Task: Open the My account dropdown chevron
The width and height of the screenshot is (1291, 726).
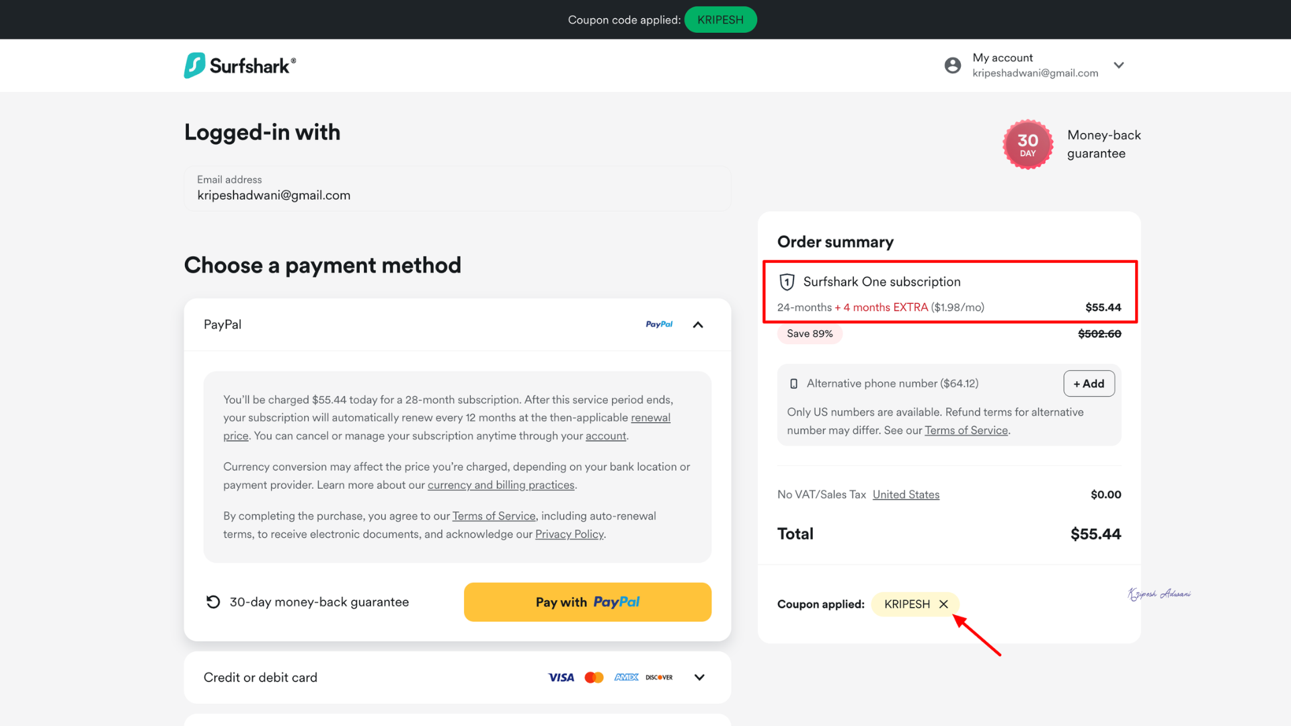Action: tap(1119, 65)
